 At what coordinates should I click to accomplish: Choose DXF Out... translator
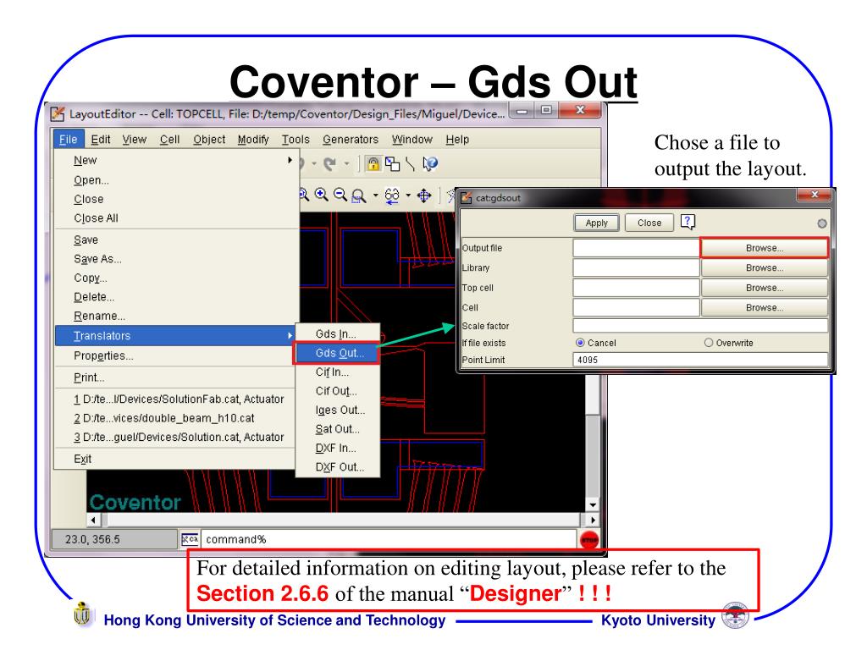click(336, 467)
